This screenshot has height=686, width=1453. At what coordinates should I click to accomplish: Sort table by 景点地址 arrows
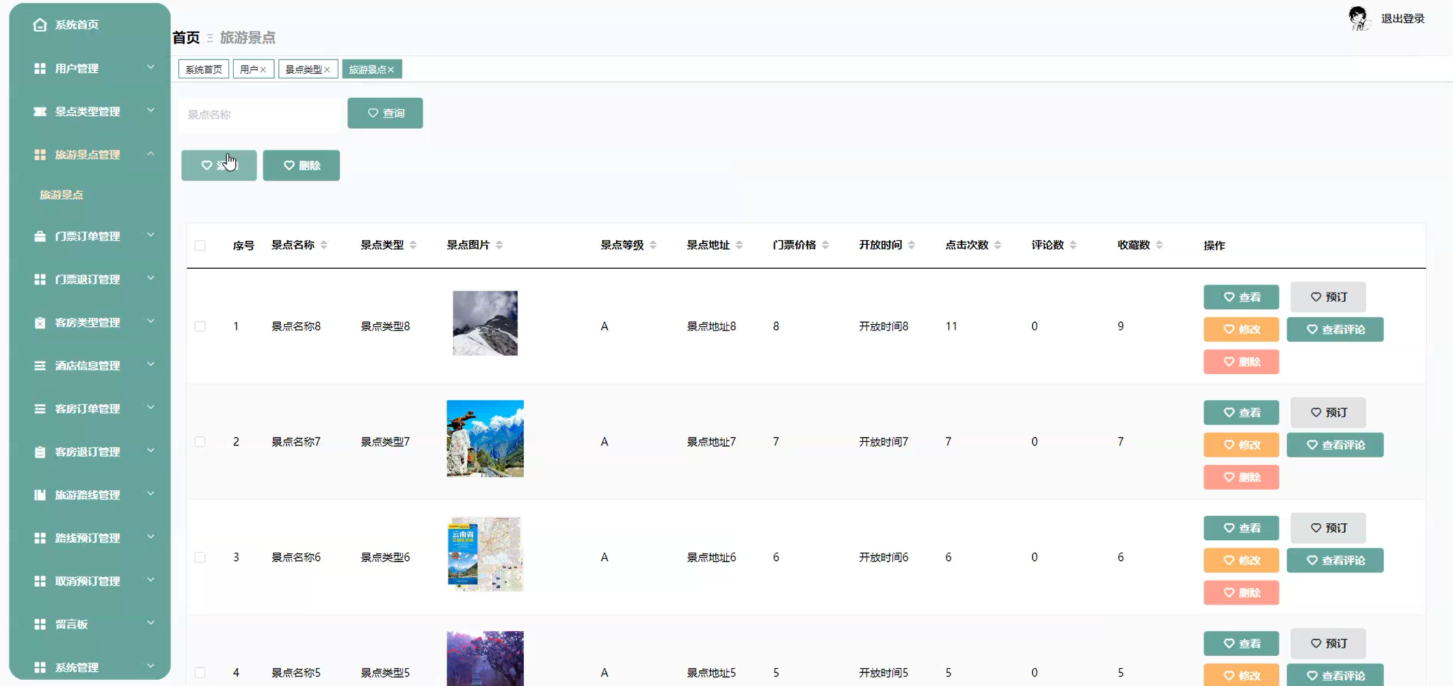[x=739, y=245]
